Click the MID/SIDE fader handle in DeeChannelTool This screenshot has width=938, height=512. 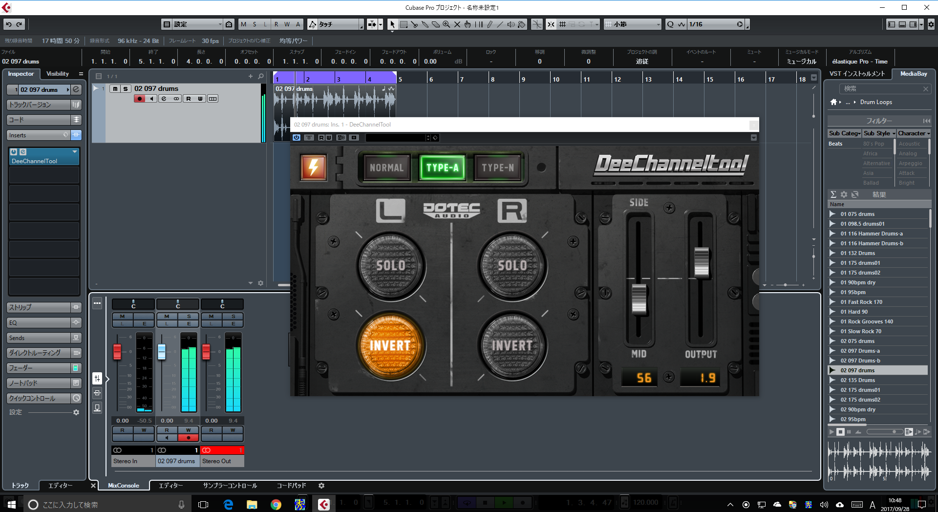click(x=639, y=299)
